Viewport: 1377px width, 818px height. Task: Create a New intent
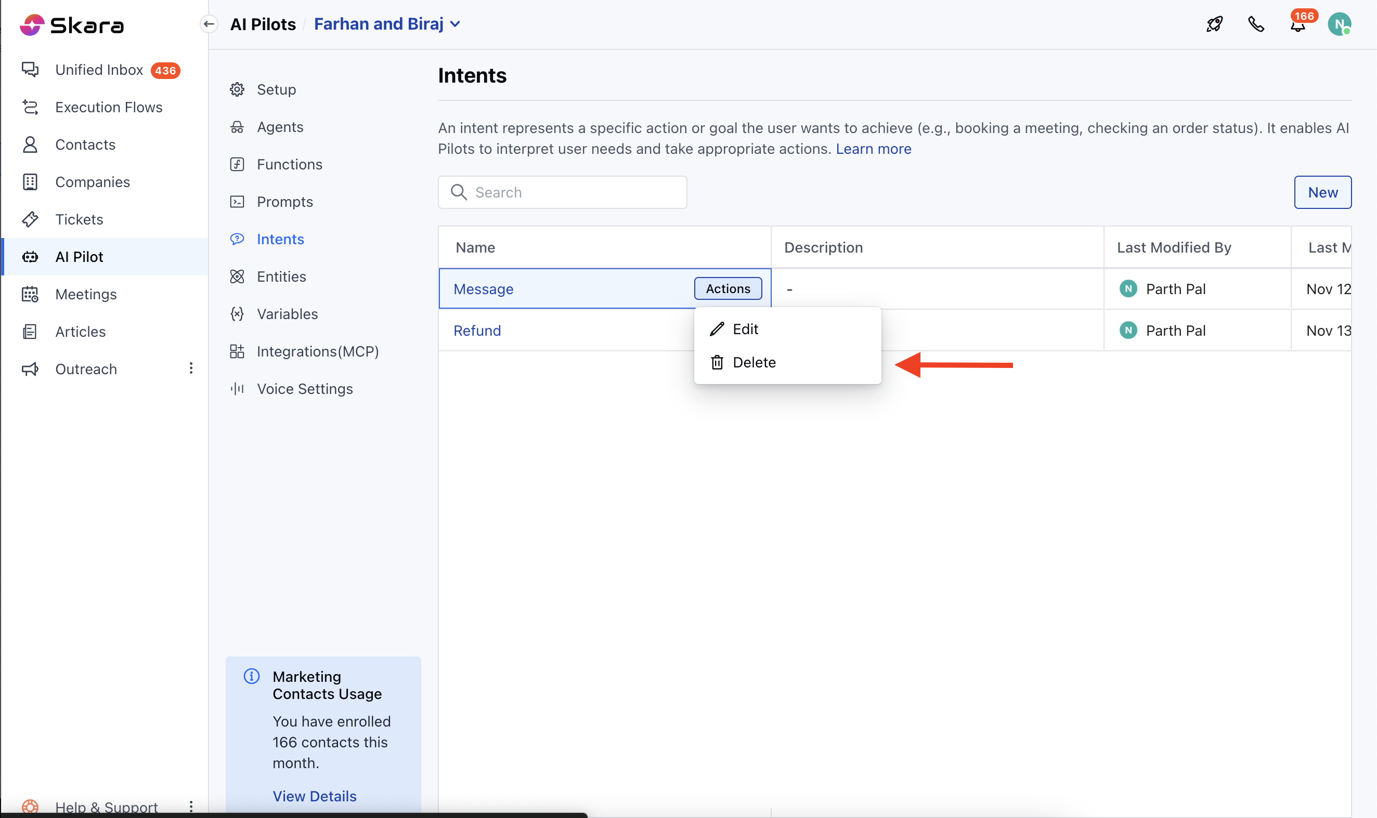1322,192
